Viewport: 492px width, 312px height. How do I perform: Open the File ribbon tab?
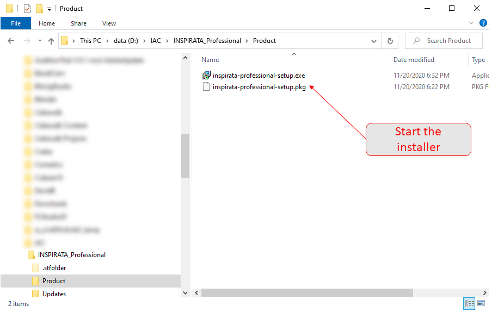point(16,23)
